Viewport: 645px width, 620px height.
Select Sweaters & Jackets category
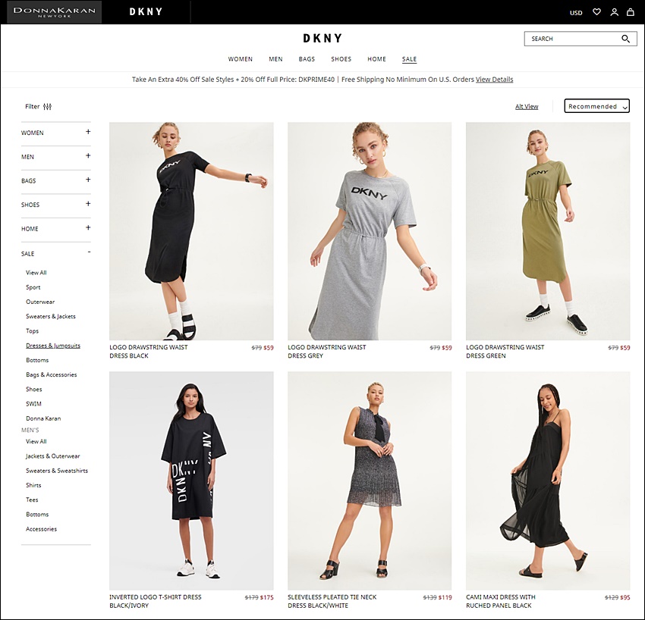coord(51,316)
